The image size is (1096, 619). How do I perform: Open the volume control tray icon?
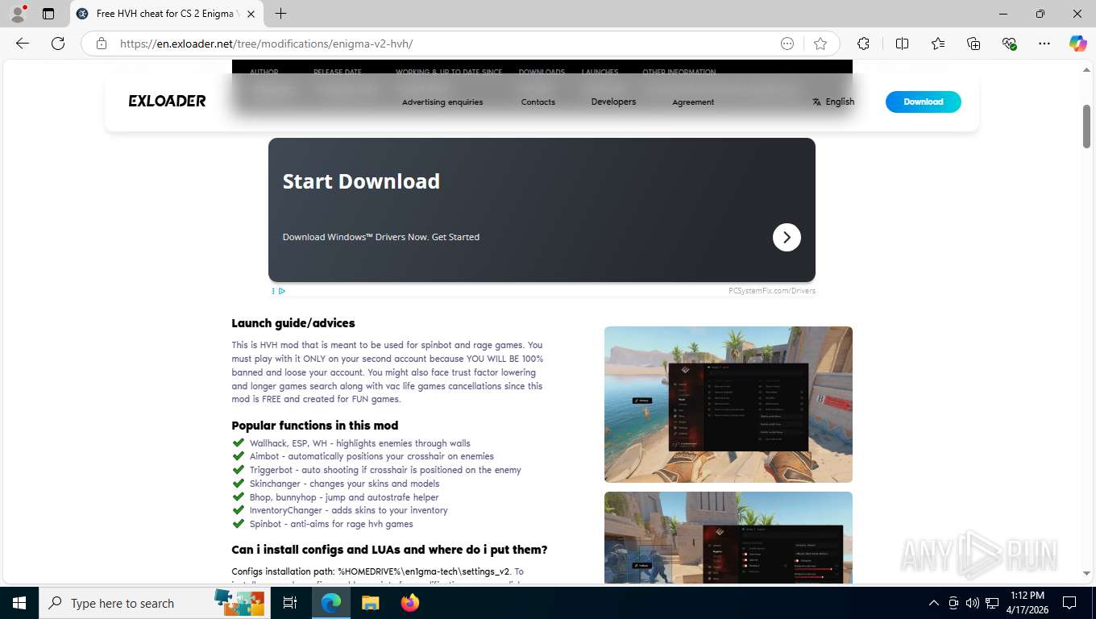972,603
